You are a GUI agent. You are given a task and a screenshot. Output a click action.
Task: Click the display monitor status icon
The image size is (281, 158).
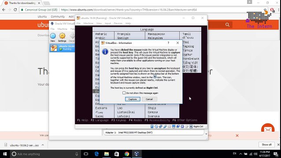click(x=174, y=126)
